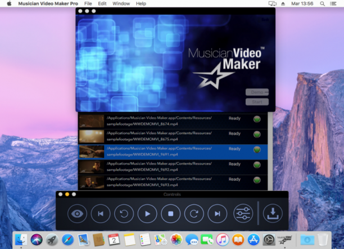Image resolution: width=344 pixels, height=249 pixels.
Task: Skip to next clip in Controls
Action: click(218, 214)
